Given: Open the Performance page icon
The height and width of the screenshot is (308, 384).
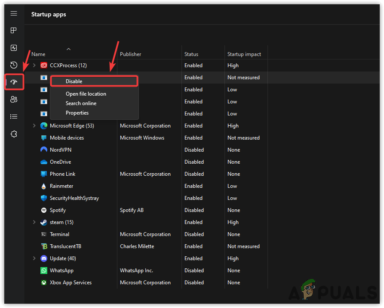Looking at the screenshot, I should 14,48.
